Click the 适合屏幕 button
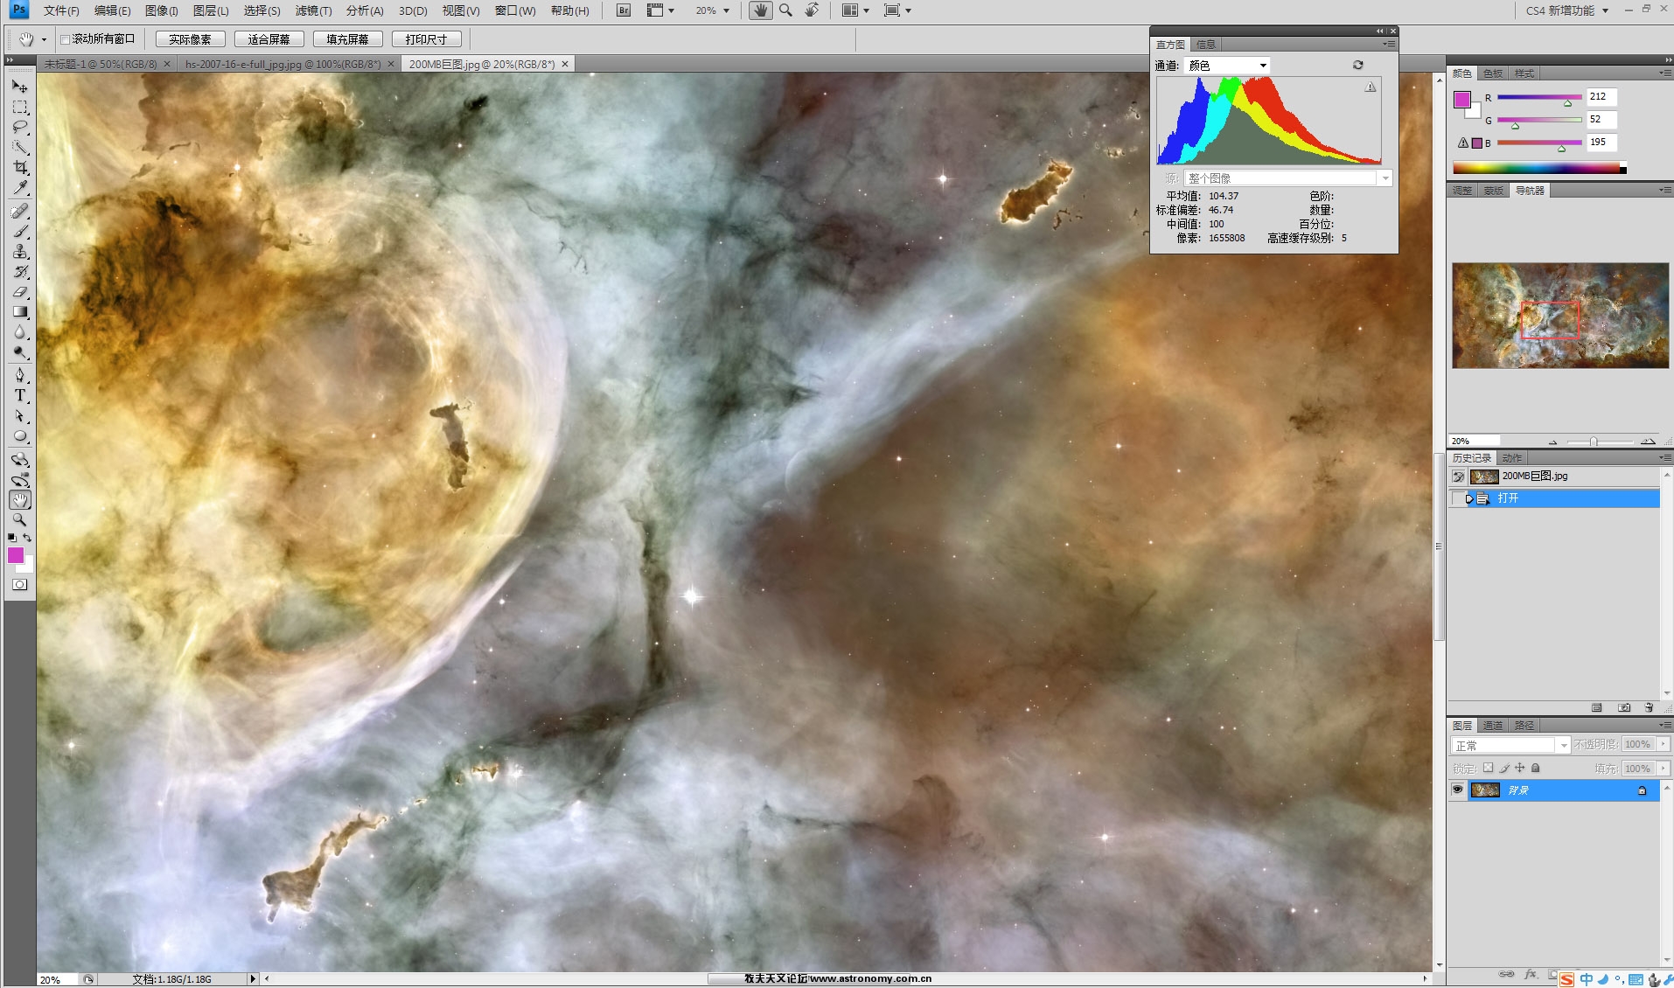 [x=269, y=39]
